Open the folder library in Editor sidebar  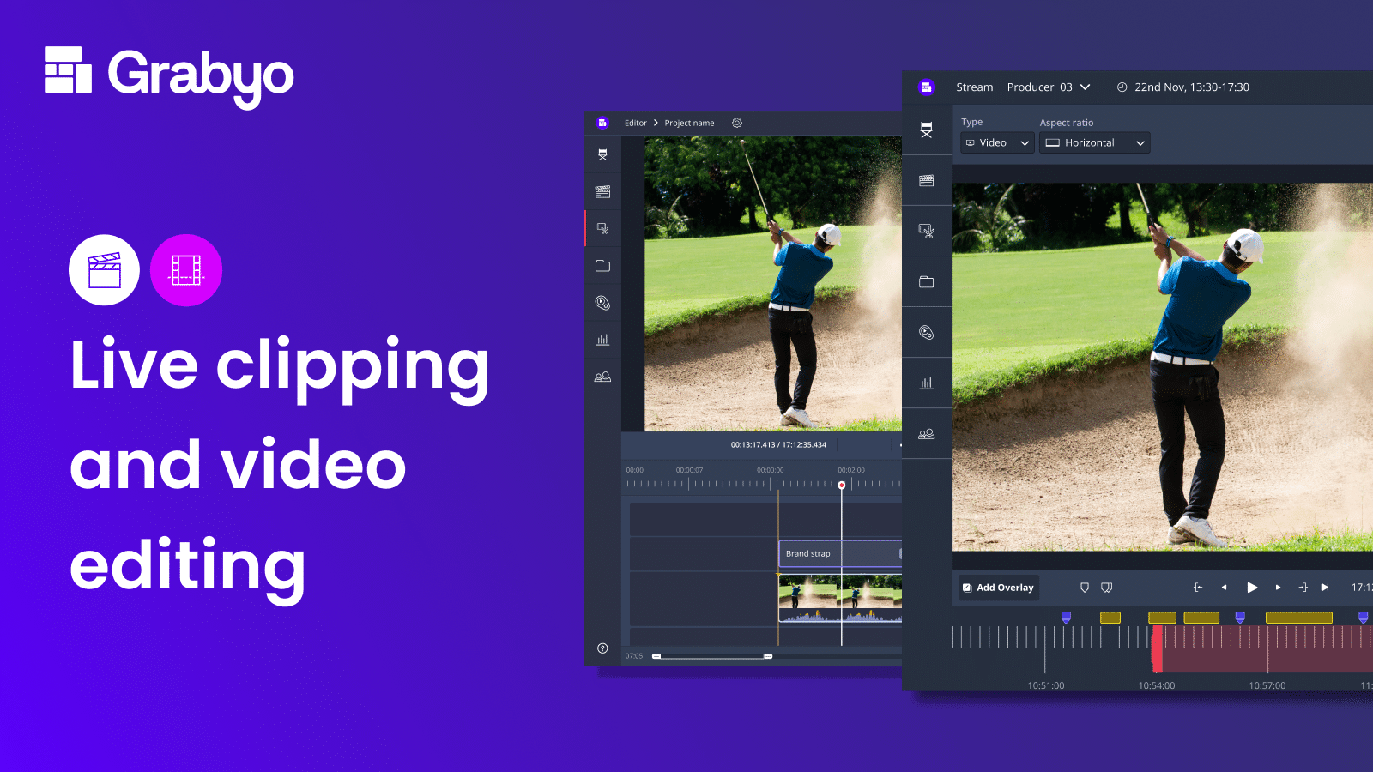pyautogui.click(x=602, y=266)
